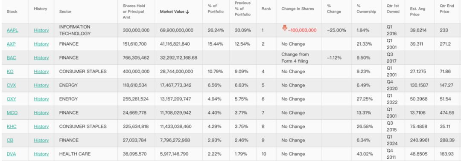Sort table by Rank column header

tap(266, 9)
